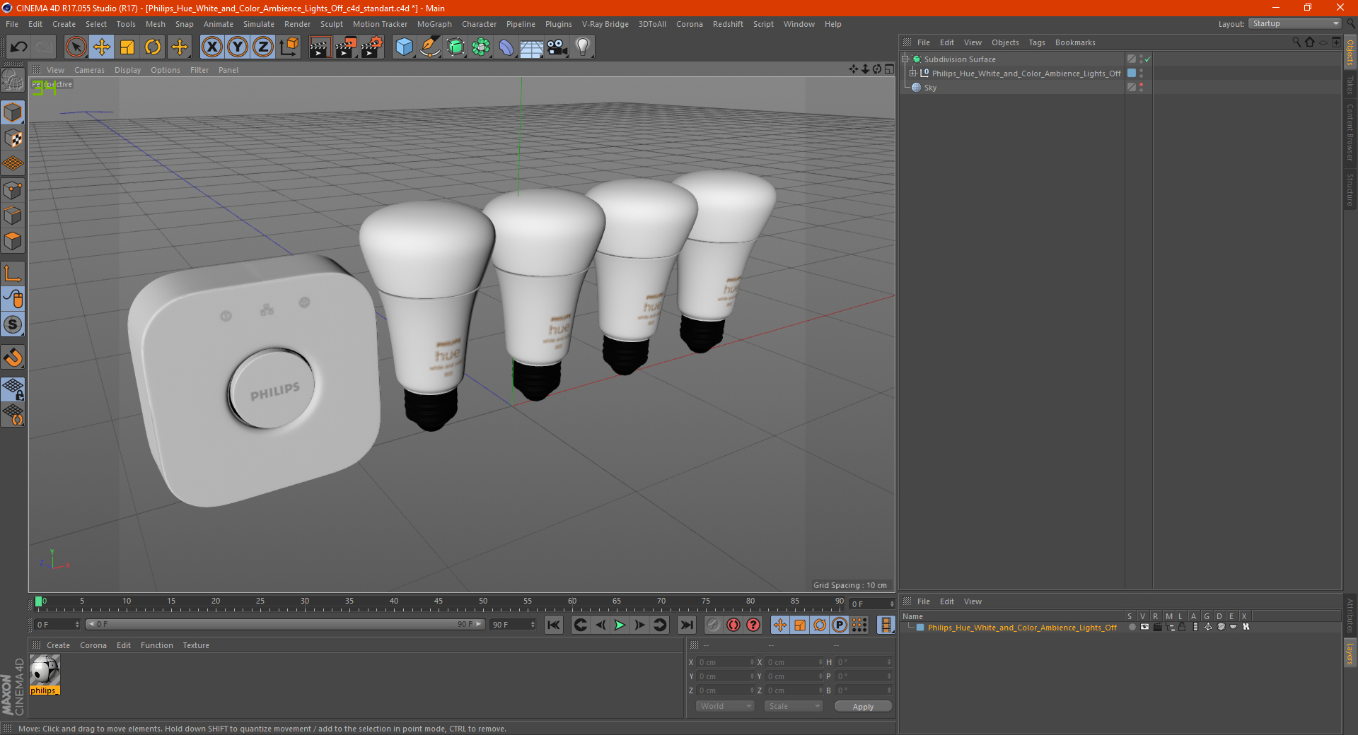
Task: Open the Texture menu in Material Manager
Action: point(196,645)
